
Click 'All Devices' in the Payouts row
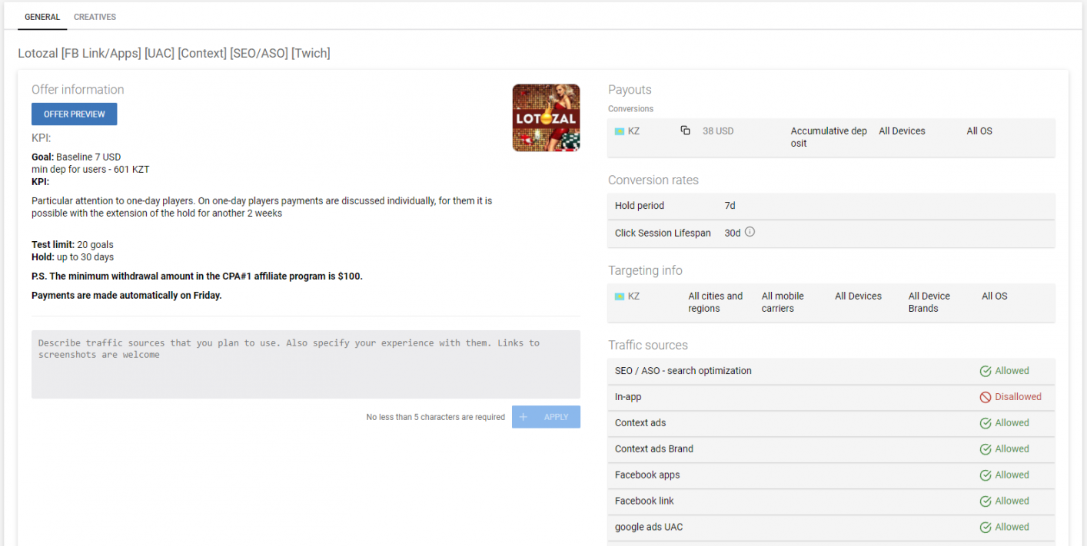coord(902,131)
